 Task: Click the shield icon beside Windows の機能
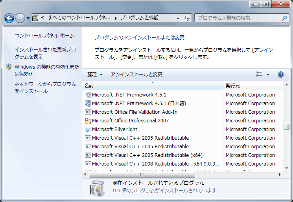pyautogui.click(x=9, y=67)
